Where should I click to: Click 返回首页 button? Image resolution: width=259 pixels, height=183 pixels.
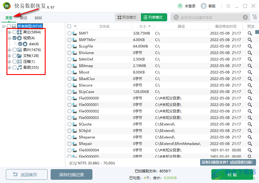pyautogui.click(x=27, y=174)
